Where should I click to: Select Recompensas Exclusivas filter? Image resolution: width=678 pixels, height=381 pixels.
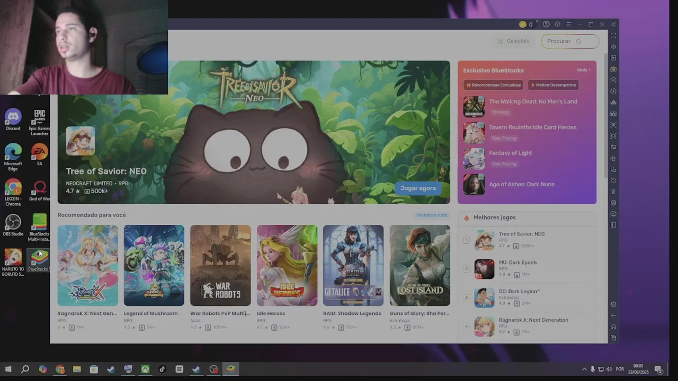[x=494, y=85]
